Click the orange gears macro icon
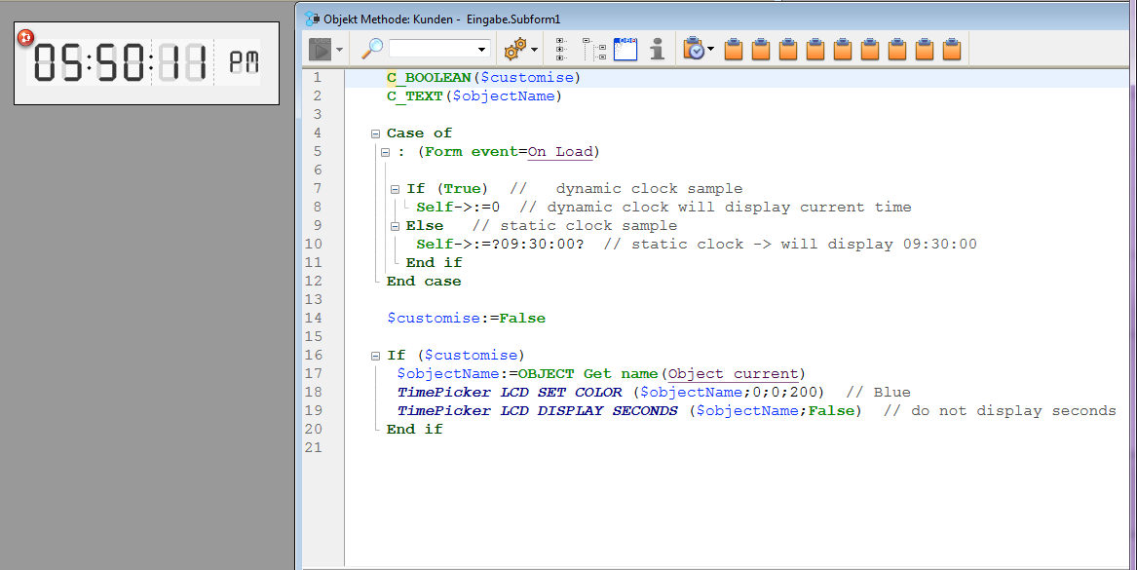The height and width of the screenshot is (570, 1137). [x=514, y=49]
